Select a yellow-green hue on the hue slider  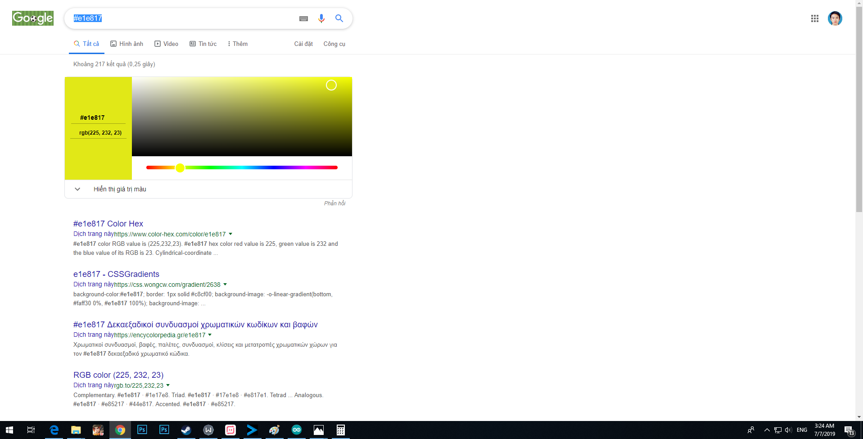(194, 167)
